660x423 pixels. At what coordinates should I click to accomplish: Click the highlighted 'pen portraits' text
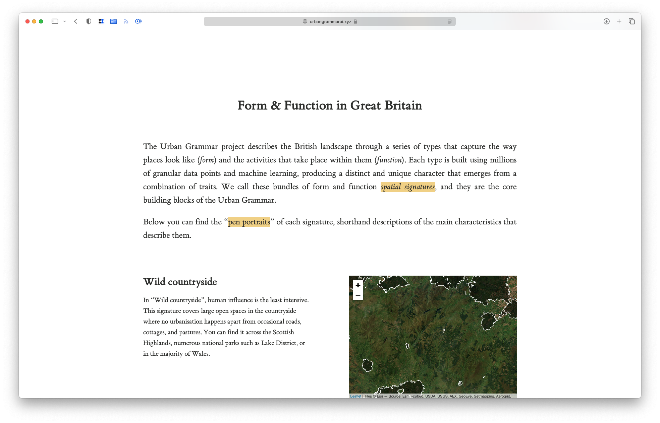click(249, 222)
